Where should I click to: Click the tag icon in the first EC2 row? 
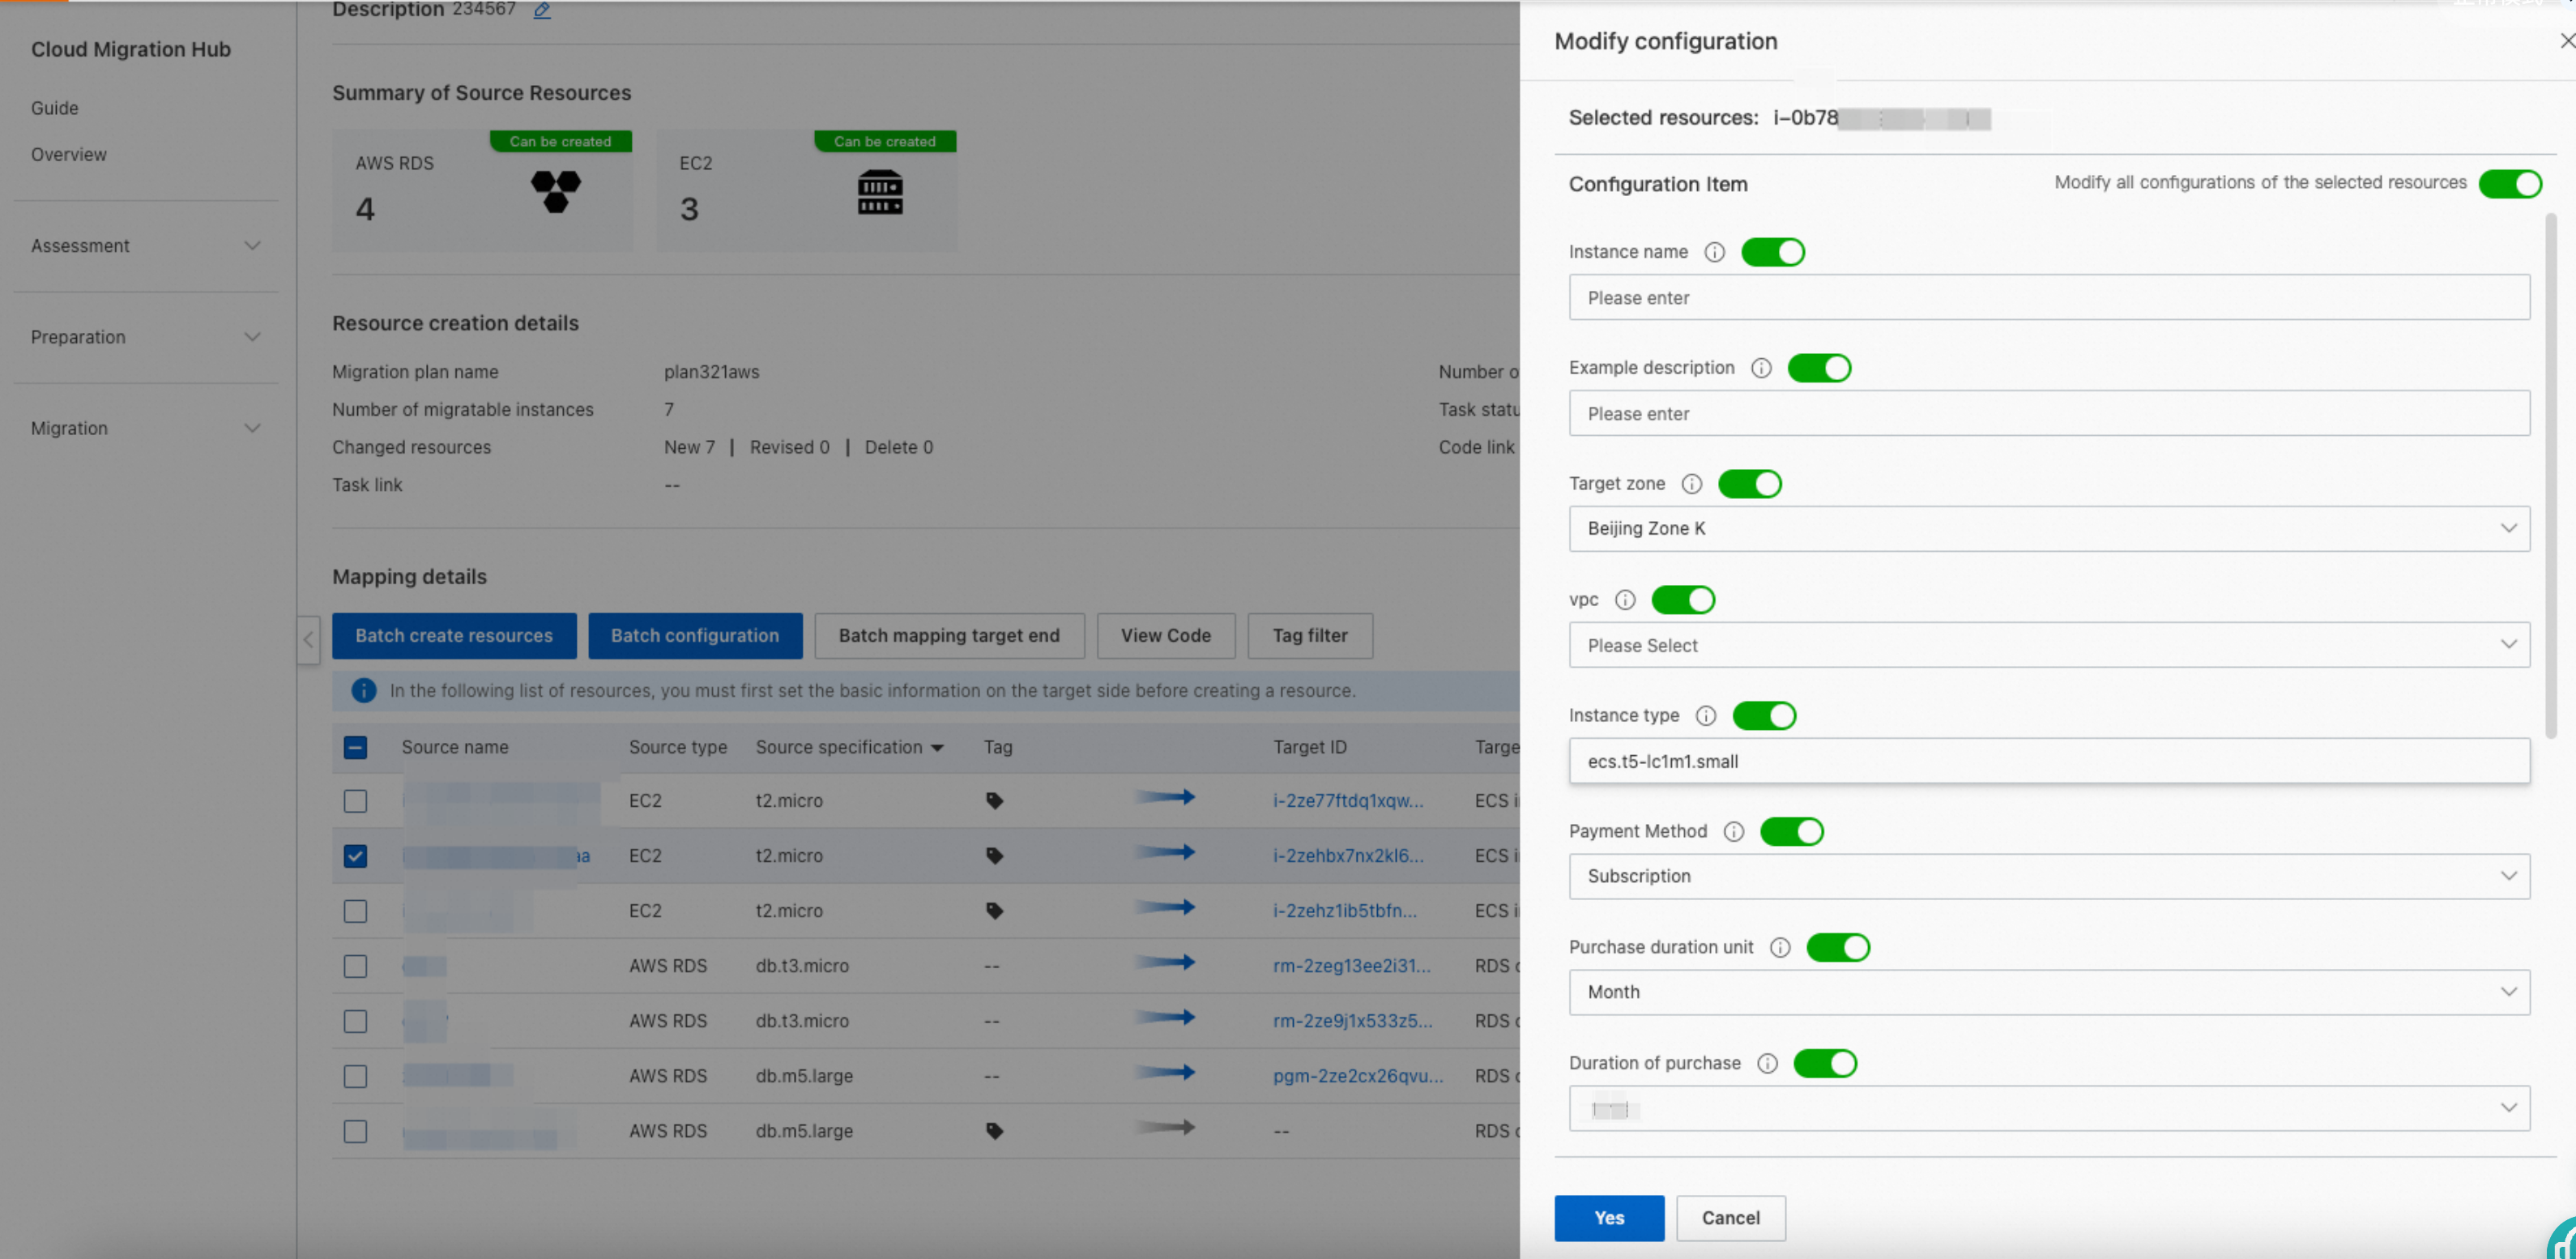pos(994,801)
